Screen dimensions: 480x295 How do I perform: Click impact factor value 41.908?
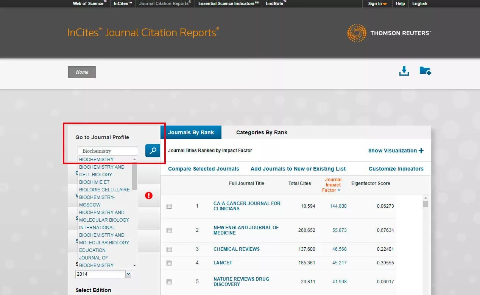[x=340, y=282]
